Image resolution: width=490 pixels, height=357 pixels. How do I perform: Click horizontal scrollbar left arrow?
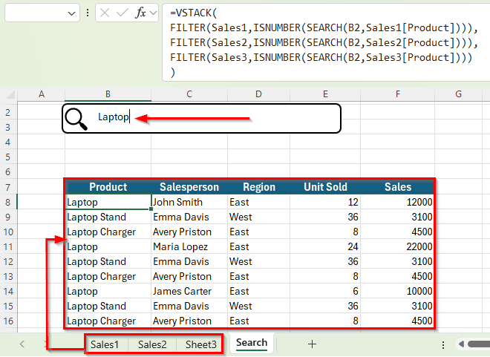tap(461, 344)
